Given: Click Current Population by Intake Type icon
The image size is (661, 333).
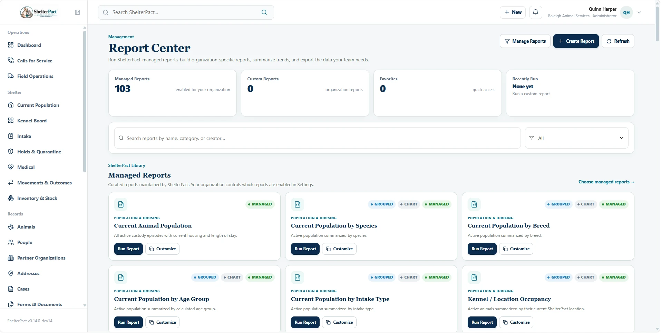Looking at the screenshot, I should (298, 277).
